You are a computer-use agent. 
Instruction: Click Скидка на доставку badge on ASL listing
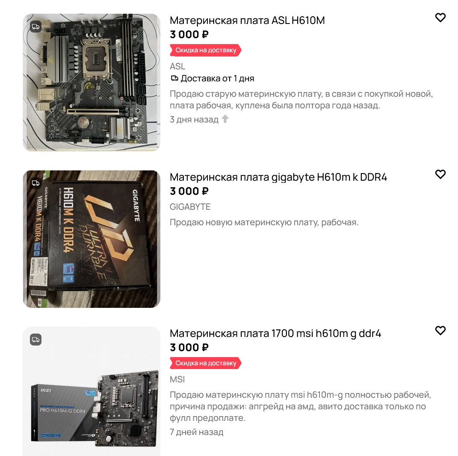[x=206, y=50]
